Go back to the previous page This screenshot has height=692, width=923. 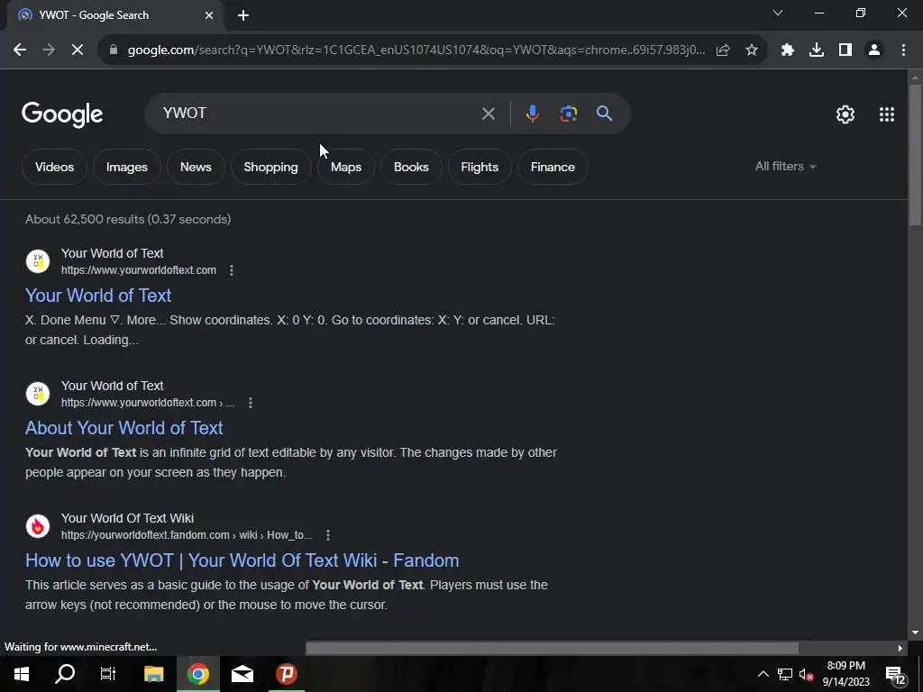20,50
